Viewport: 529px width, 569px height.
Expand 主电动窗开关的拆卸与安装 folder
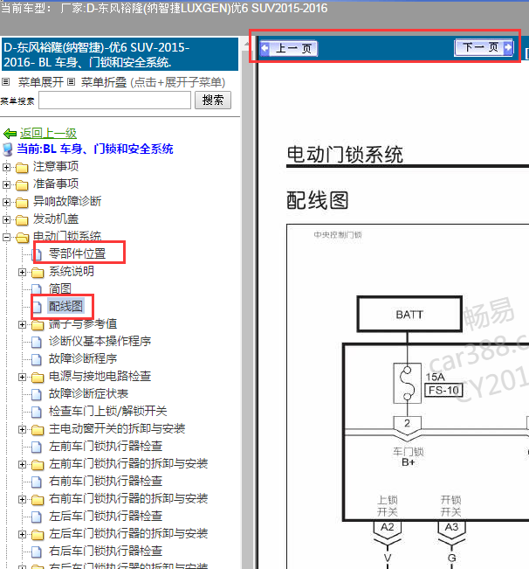22,430
